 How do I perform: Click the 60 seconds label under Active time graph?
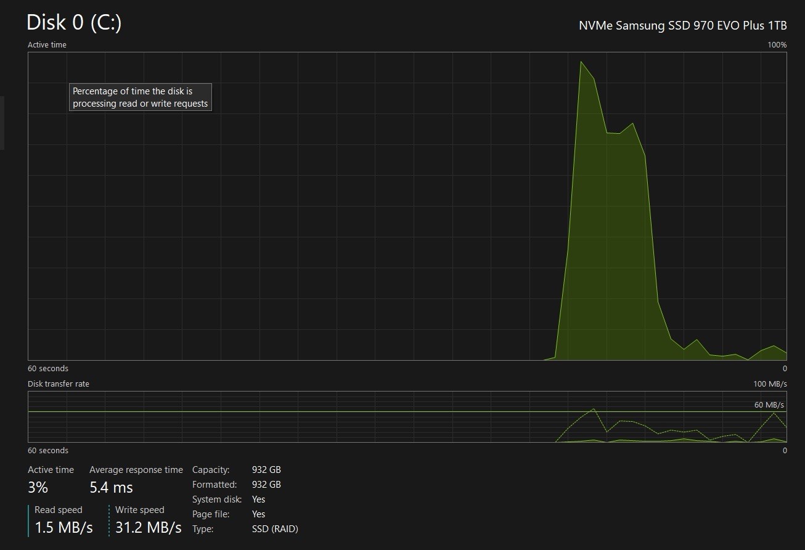48,369
